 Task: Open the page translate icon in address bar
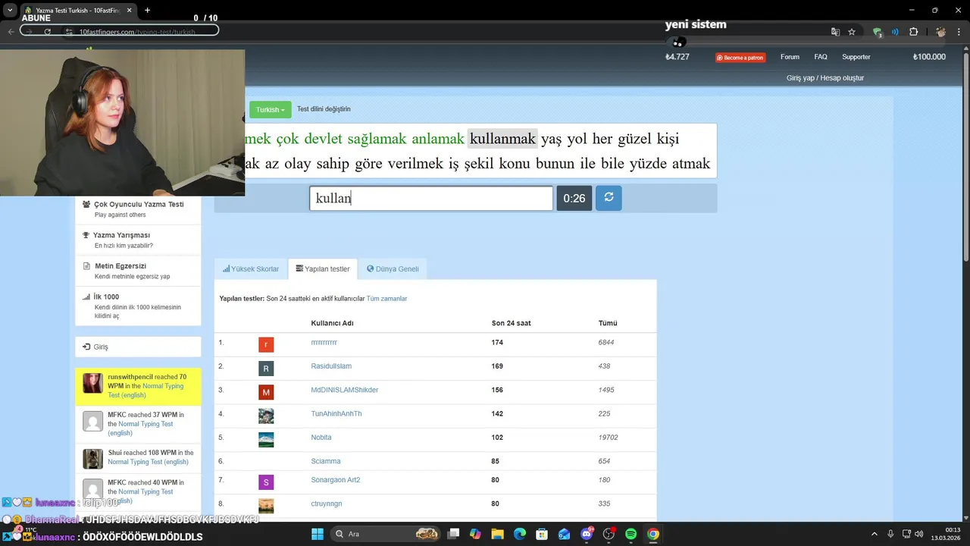835,32
